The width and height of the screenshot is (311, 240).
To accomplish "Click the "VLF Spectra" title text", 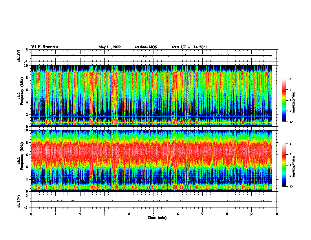I will [44, 47].
